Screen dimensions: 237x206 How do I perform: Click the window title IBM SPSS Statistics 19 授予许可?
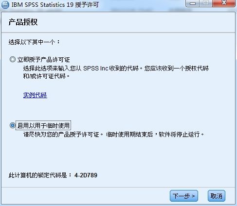coord(55,5)
